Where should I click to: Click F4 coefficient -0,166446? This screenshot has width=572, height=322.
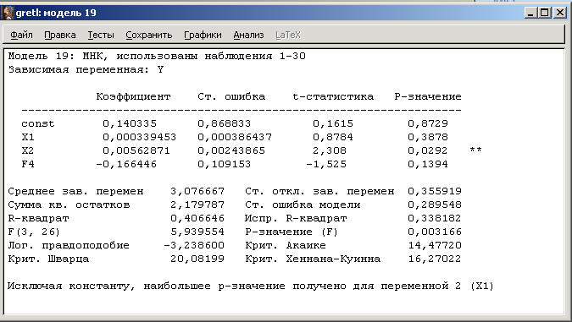point(126,164)
